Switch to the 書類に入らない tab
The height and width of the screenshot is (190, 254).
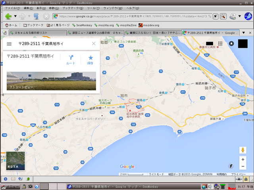pos(153,33)
